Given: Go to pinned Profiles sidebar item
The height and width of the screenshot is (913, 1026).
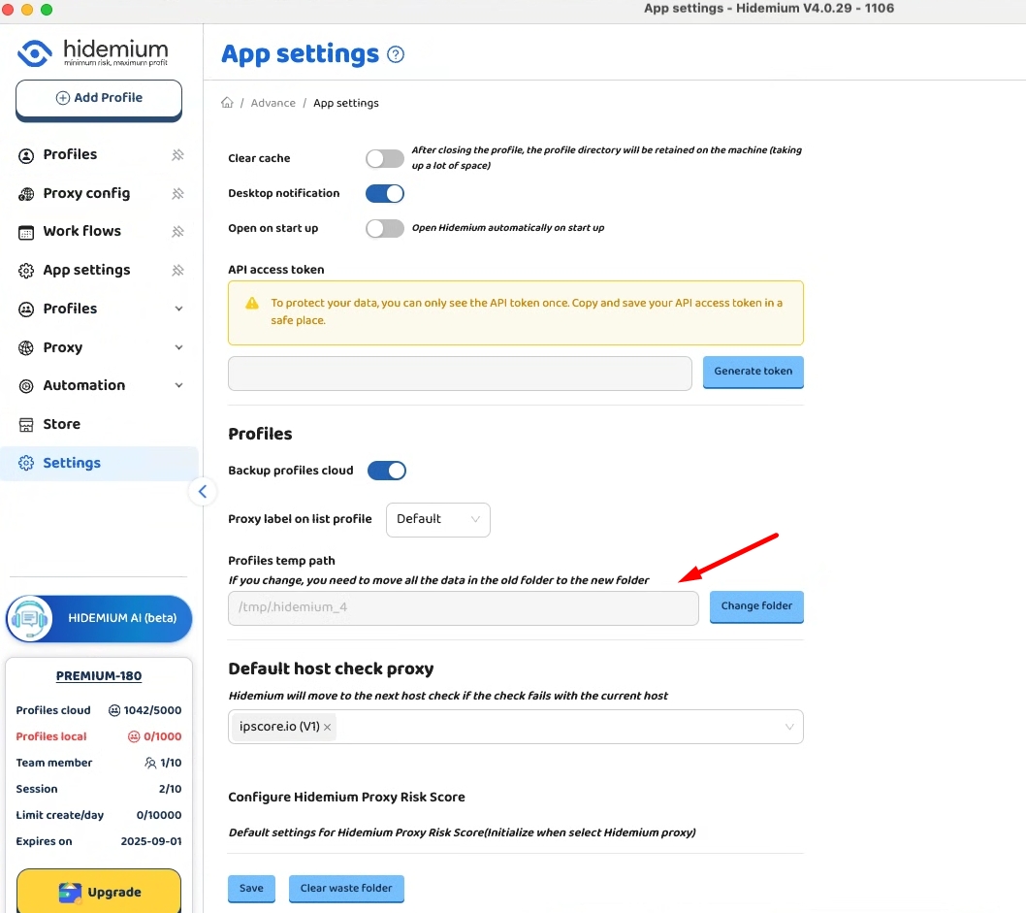Looking at the screenshot, I should (x=70, y=154).
